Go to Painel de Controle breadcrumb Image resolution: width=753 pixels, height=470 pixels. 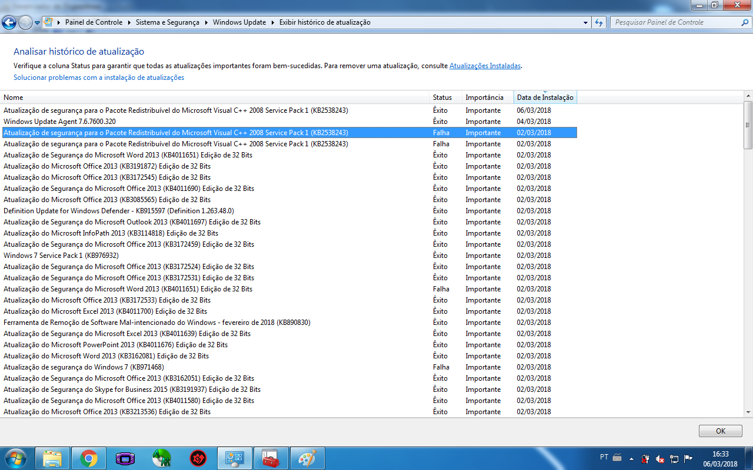pyautogui.click(x=94, y=22)
